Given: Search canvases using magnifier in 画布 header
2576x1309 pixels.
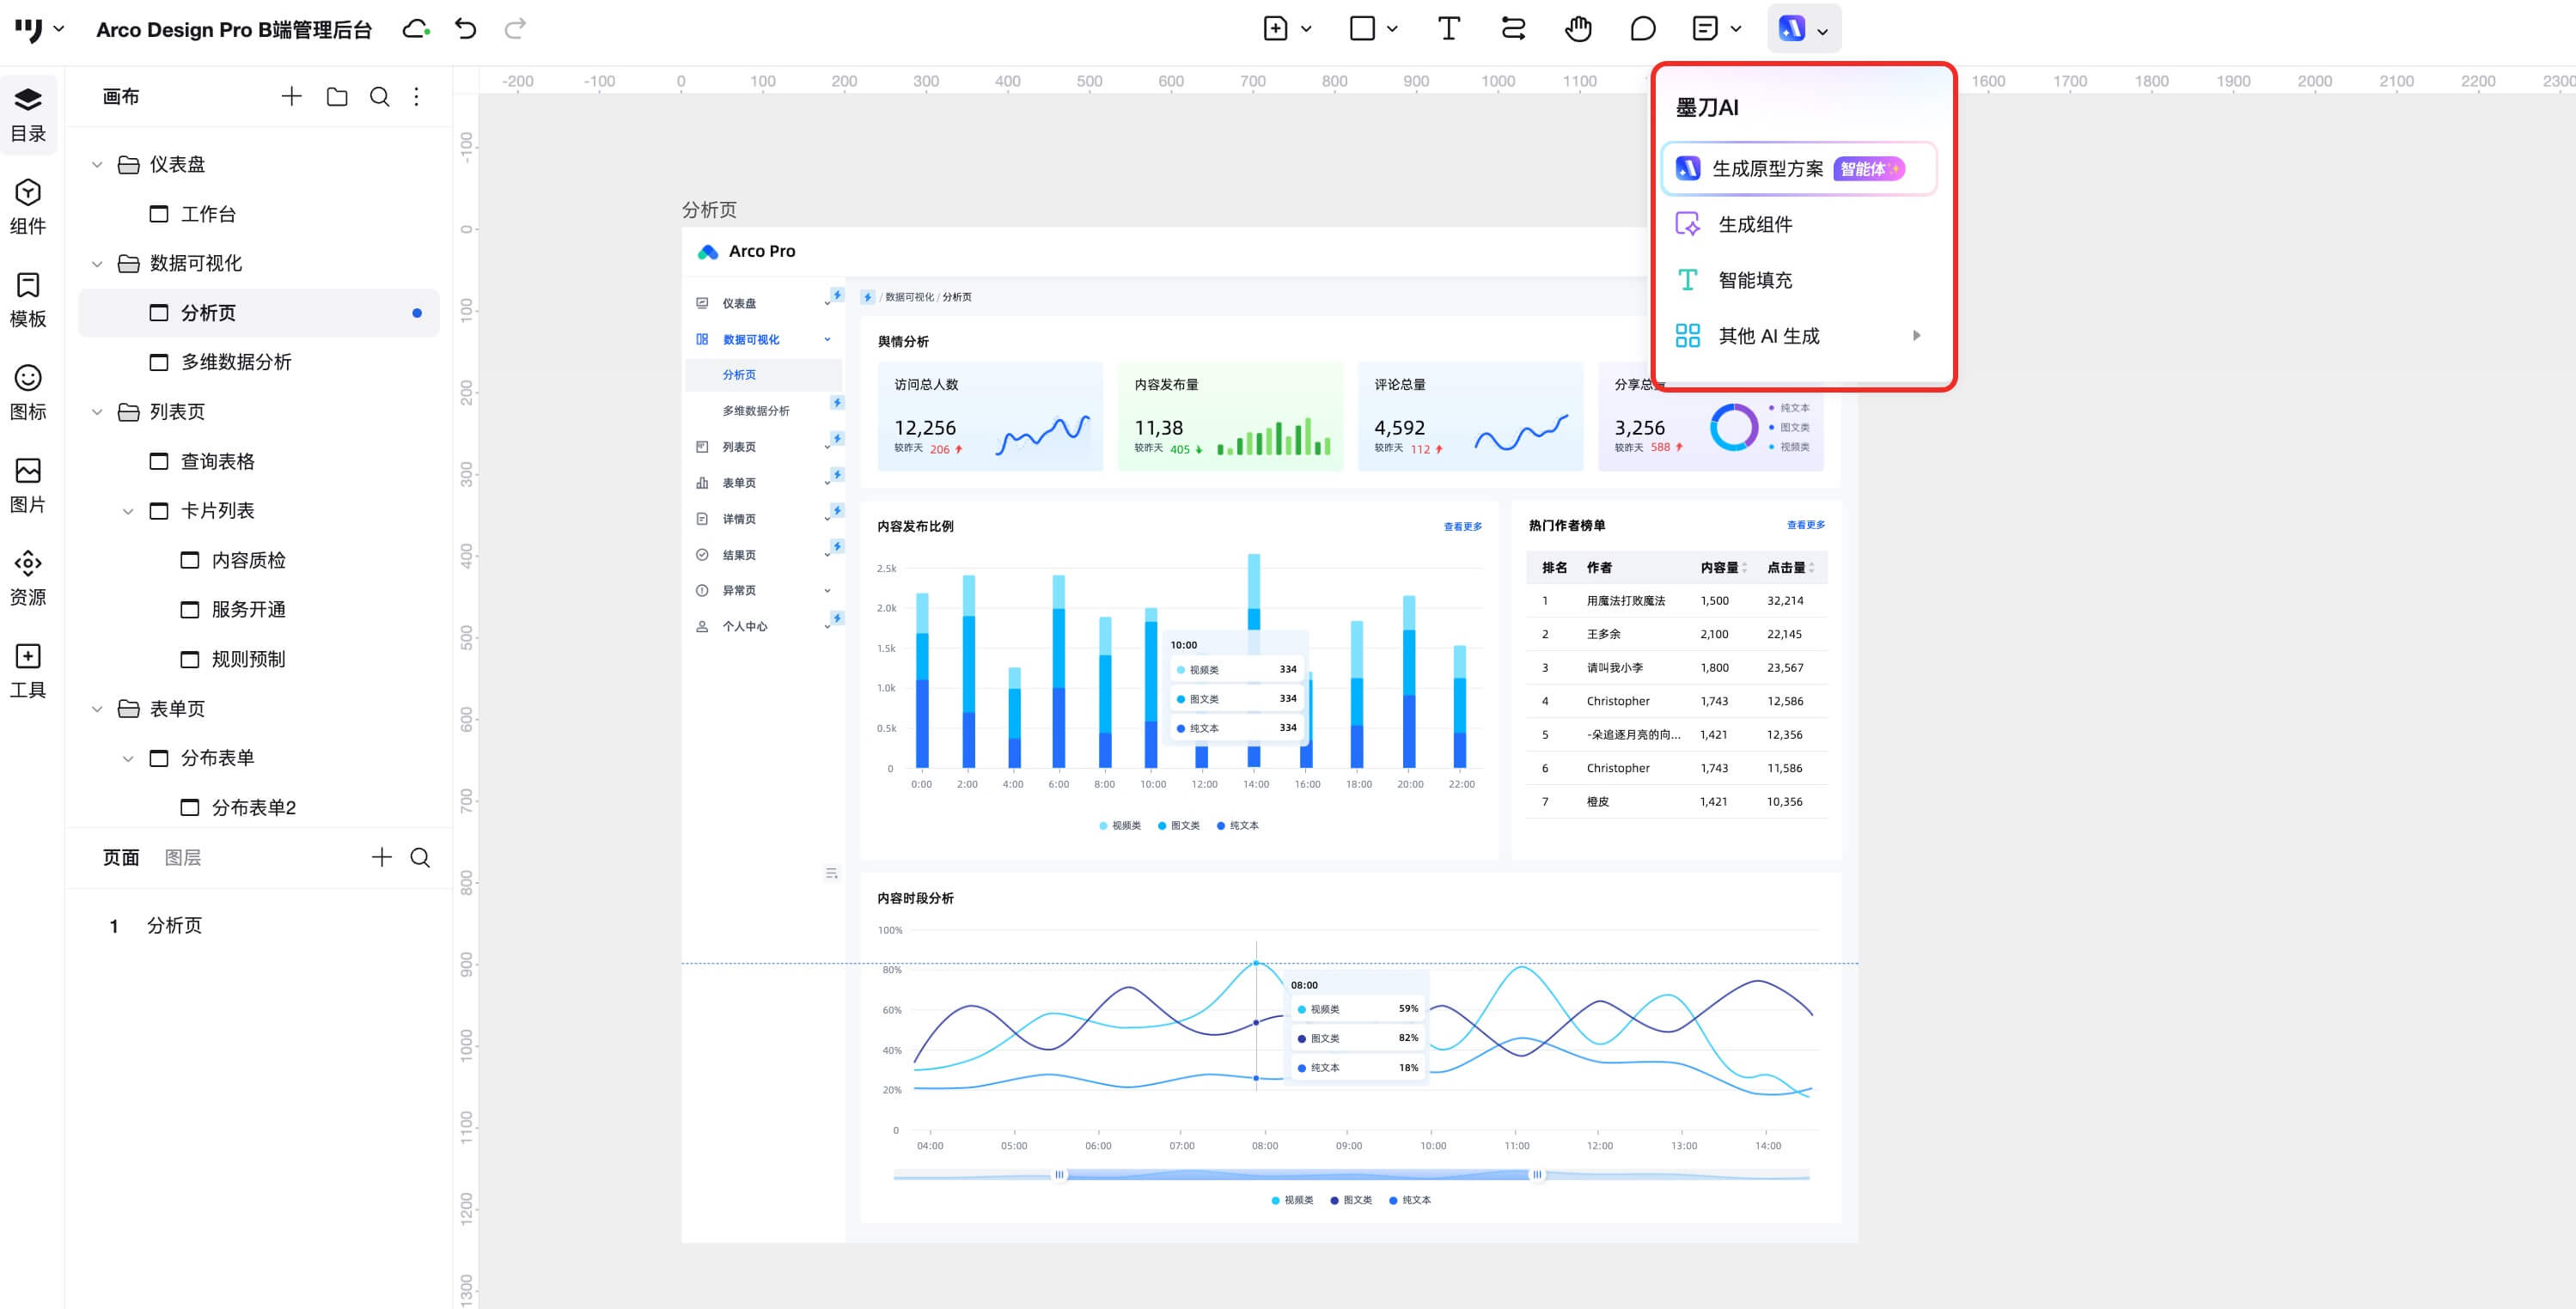Looking at the screenshot, I should 379,97.
